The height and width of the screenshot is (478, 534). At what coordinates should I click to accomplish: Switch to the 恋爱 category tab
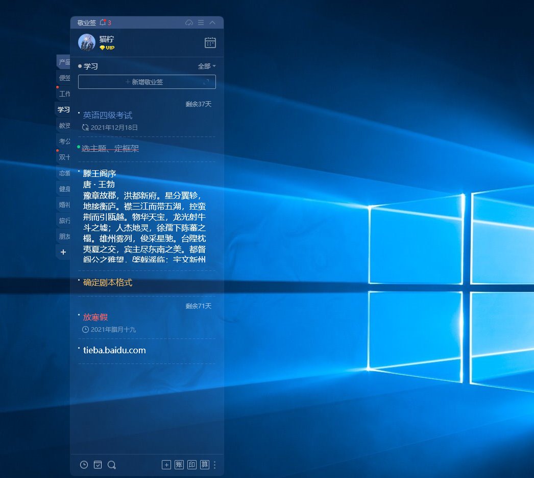(x=64, y=173)
